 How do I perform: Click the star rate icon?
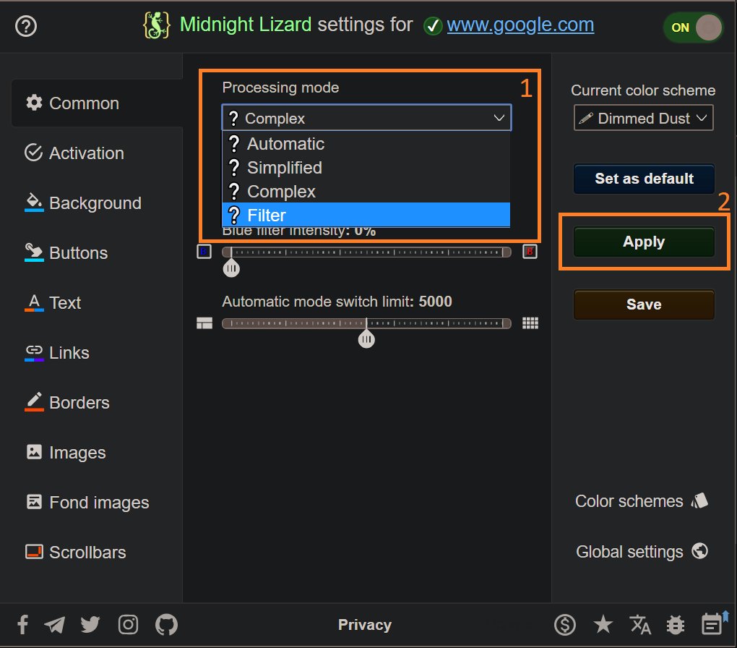(x=603, y=625)
